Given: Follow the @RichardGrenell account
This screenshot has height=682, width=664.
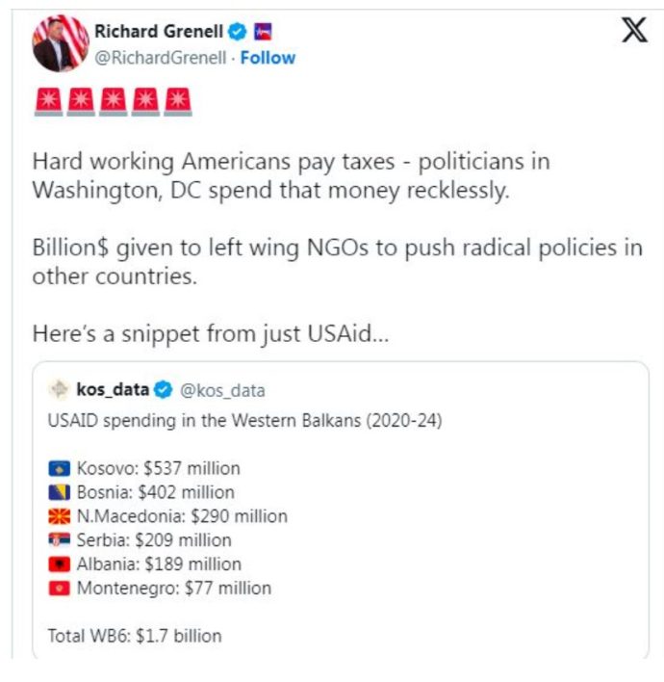Looking at the screenshot, I should tap(268, 58).
